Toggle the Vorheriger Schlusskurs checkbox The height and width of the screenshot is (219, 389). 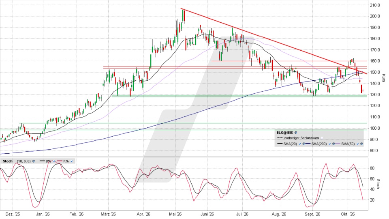[x=322, y=138]
